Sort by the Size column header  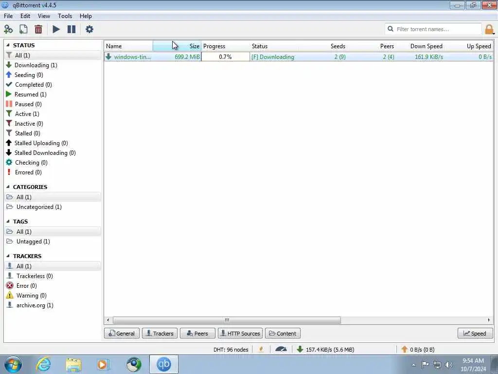click(177, 46)
